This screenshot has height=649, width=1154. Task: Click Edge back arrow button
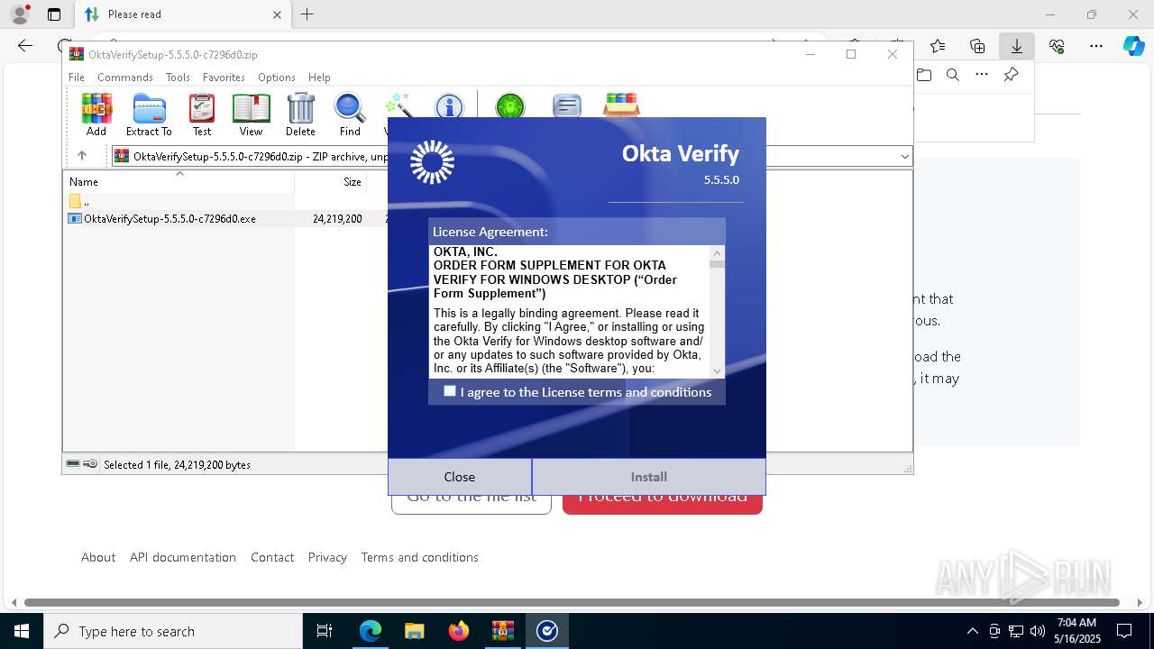(x=25, y=46)
